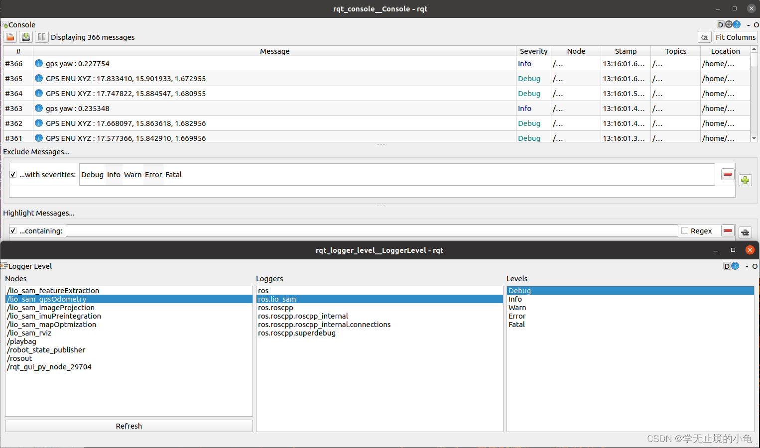Sort by the Severity column header
Image resolution: width=760 pixels, height=448 pixels.
533,51
